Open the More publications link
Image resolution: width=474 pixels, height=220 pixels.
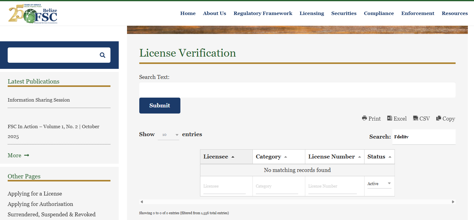click(18, 155)
